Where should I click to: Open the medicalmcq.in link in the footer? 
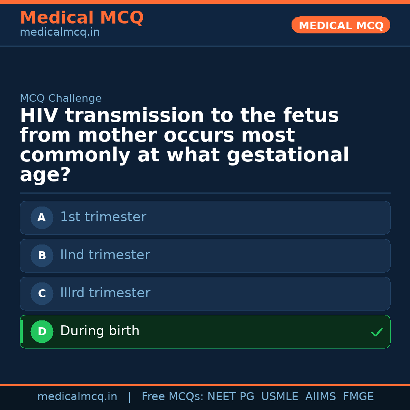[x=77, y=397]
